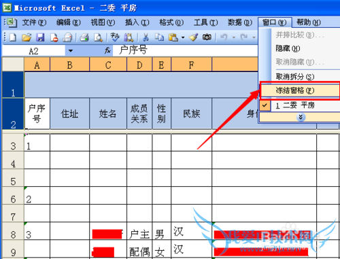Click the 民族 header cell
The image size is (340, 259).
coord(192,114)
